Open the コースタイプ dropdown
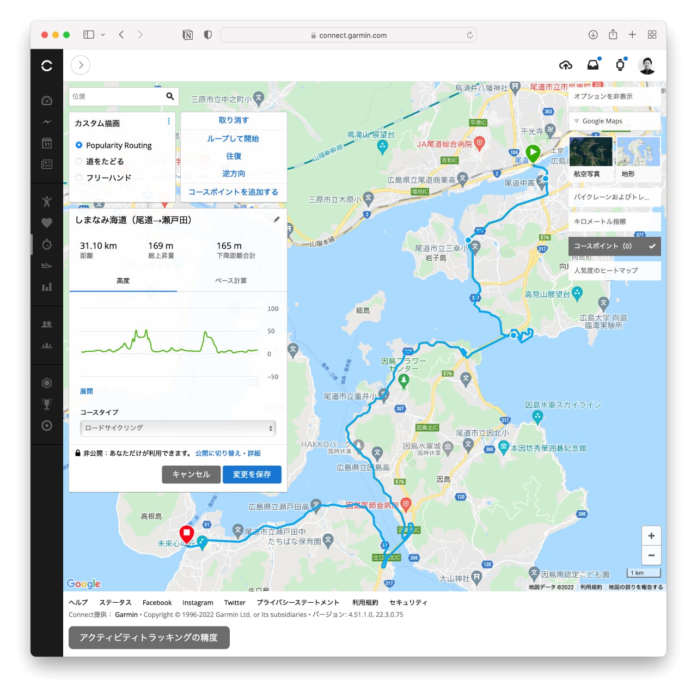The image size is (697, 697). pyautogui.click(x=178, y=428)
